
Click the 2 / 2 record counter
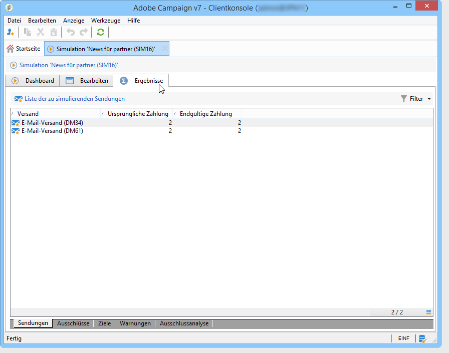397,312
